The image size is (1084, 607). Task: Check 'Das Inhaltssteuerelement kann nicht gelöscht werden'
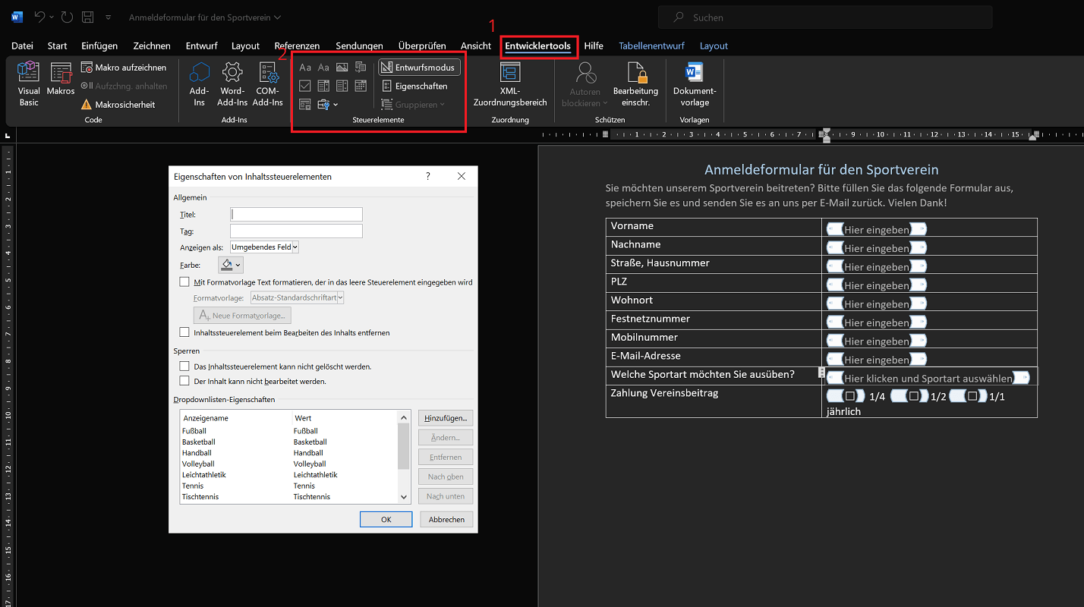click(184, 366)
